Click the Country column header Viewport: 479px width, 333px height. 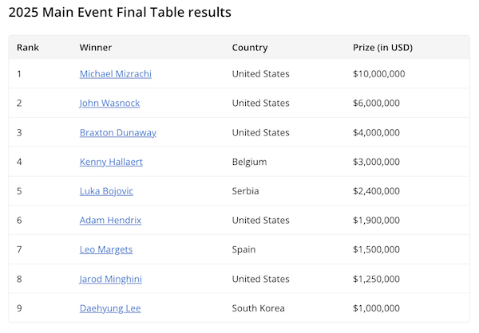[x=250, y=48]
